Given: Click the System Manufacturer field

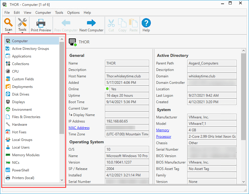Looking at the screenshot, I should point(212,117).
